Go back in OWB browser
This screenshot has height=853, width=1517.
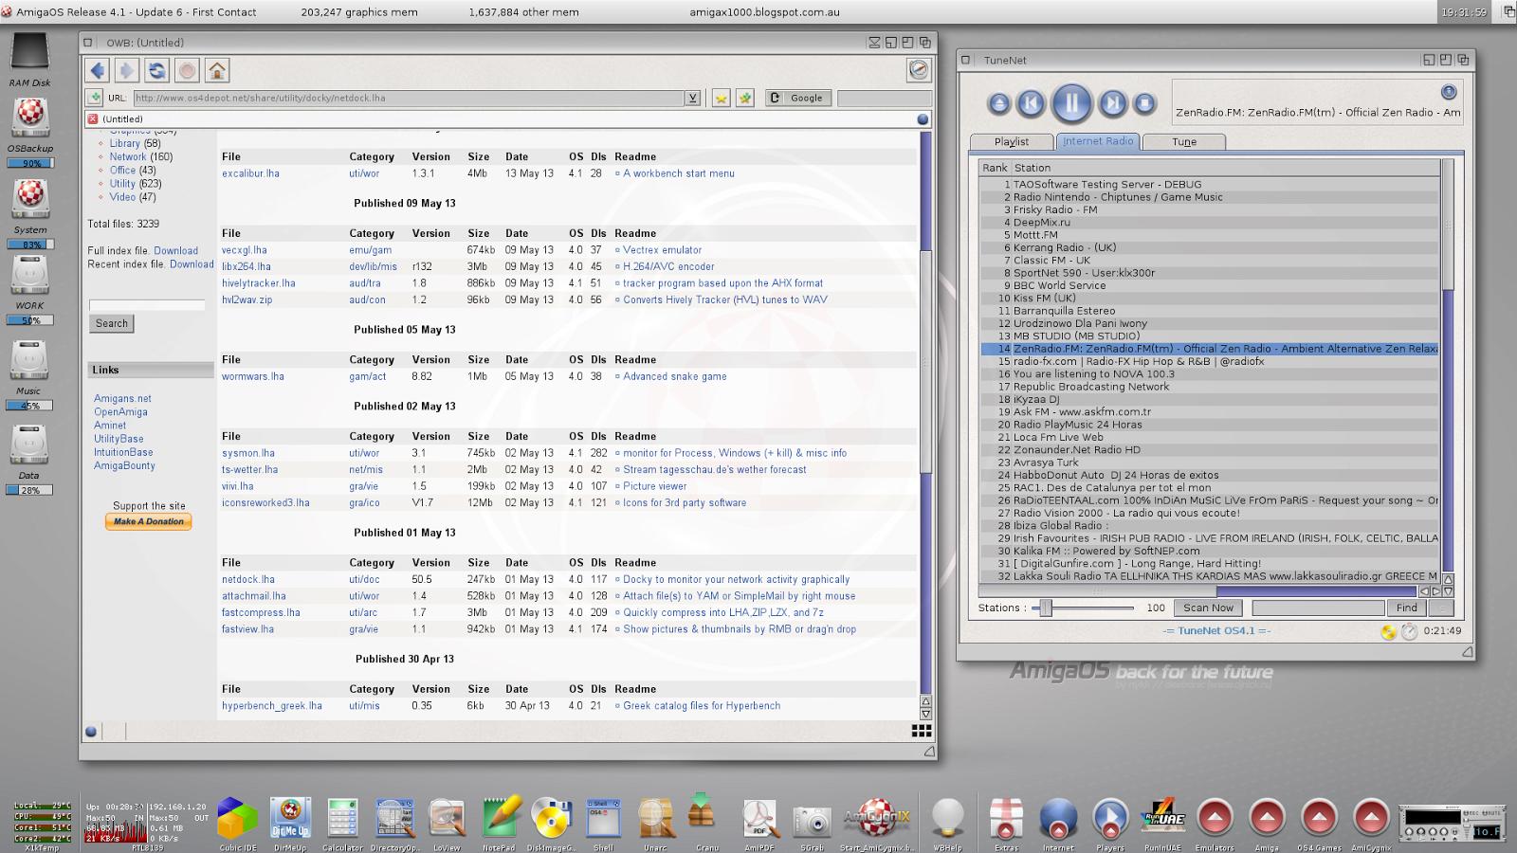click(98, 70)
